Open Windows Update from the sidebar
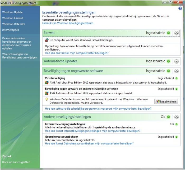Image resolution: width=185 pixels, height=170 pixels. point(12,12)
